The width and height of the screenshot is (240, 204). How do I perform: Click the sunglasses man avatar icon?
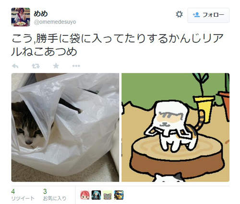(119, 195)
